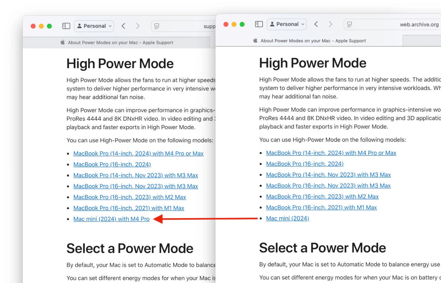Expand Personal profile dropdown in left window

(94, 26)
